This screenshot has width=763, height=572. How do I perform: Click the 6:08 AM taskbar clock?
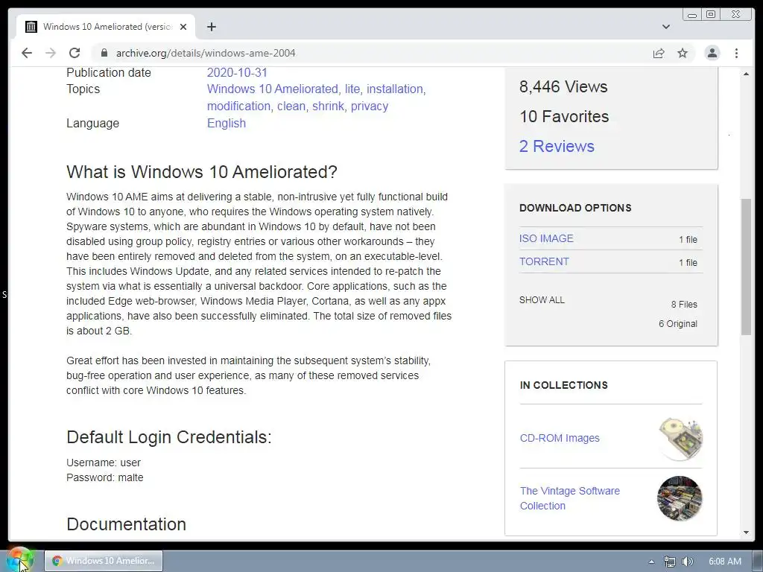click(x=724, y=562)
